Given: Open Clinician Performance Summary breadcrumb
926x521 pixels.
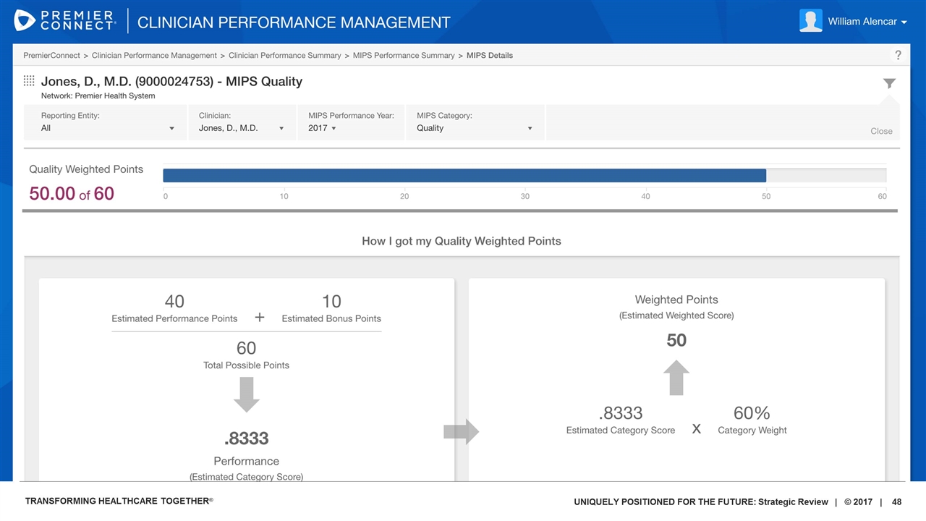Looking at the screenshot, I should [285, 55].
